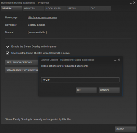Switch to the BETAS tab
This screenshot has width=137, height=133.
(78, 9)
